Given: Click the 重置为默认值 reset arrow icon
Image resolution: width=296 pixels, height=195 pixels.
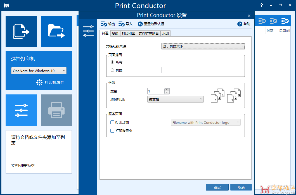Looking at the screenshot, I should coord(140,24).
